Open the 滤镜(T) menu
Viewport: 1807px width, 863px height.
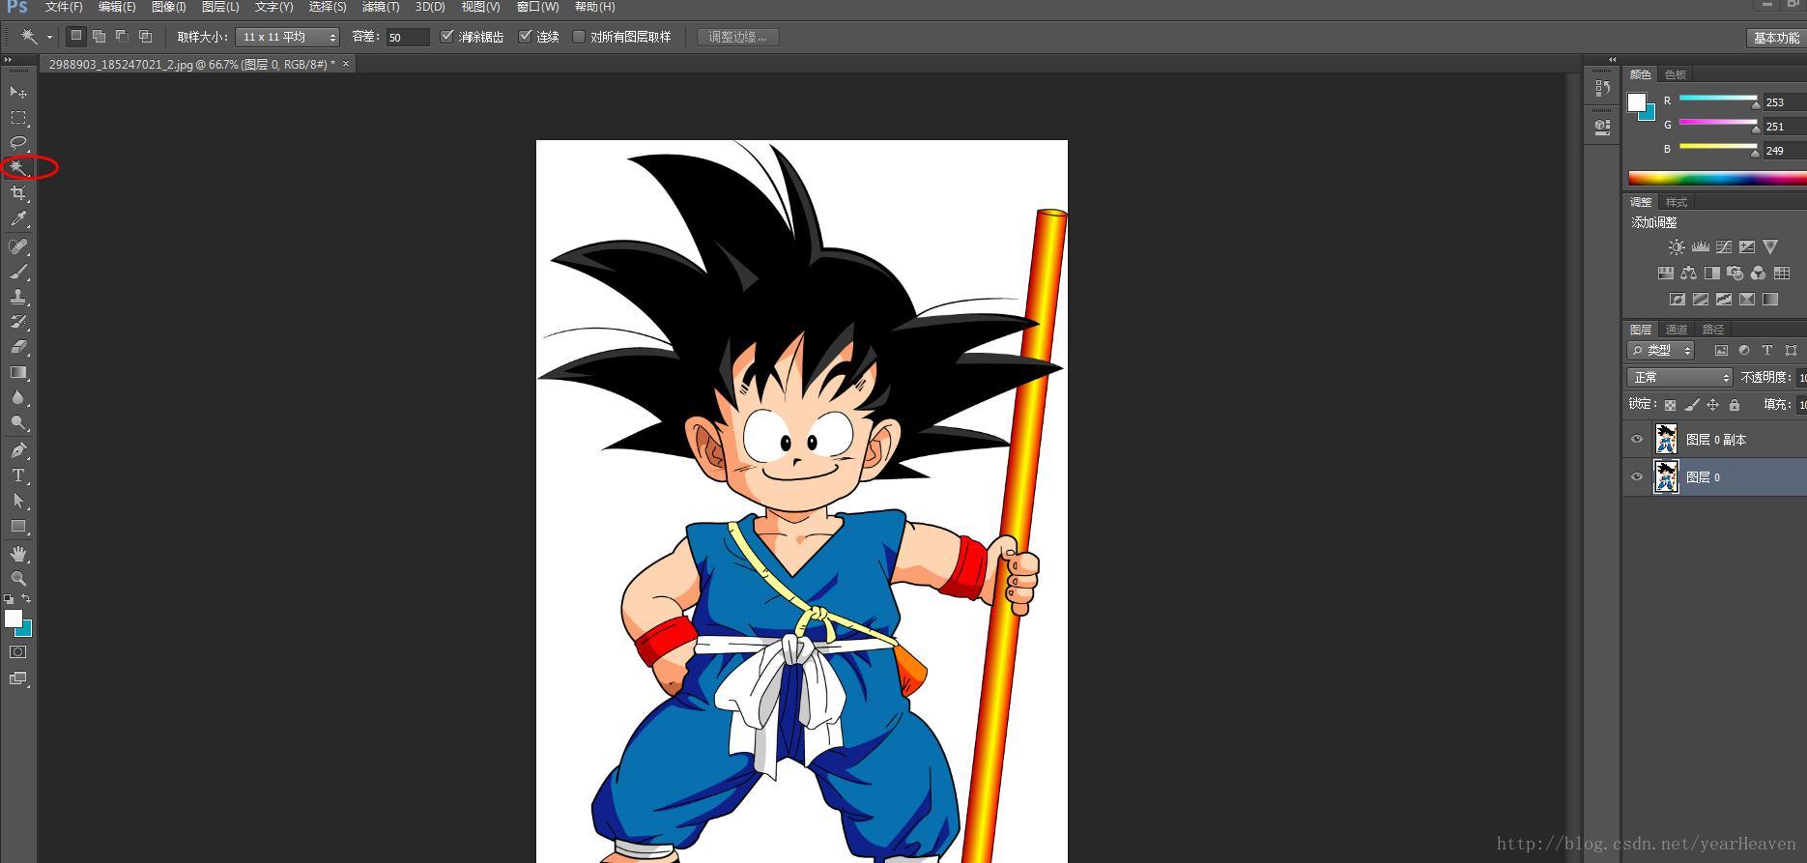point(381,7)
